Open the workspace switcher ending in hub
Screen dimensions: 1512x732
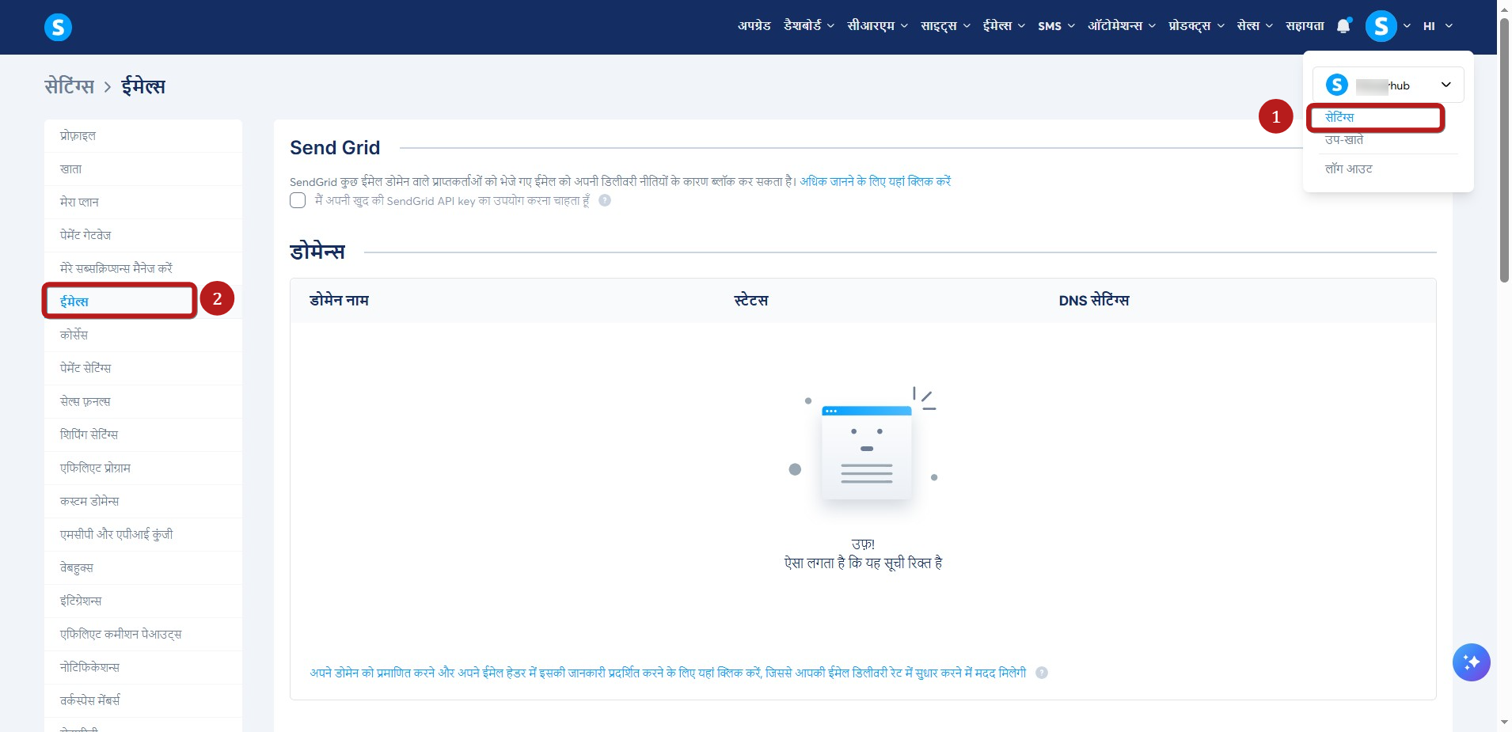pos(1389,85)
